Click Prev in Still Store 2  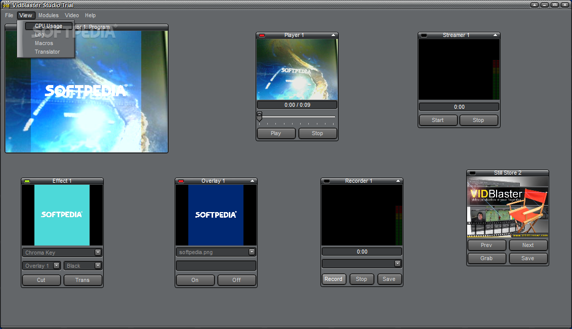click(x=486, y=245)
